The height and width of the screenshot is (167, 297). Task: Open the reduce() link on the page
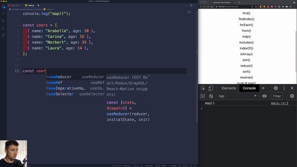246,66
